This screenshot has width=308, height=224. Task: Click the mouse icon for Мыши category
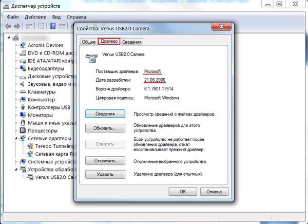click(23, 123)
